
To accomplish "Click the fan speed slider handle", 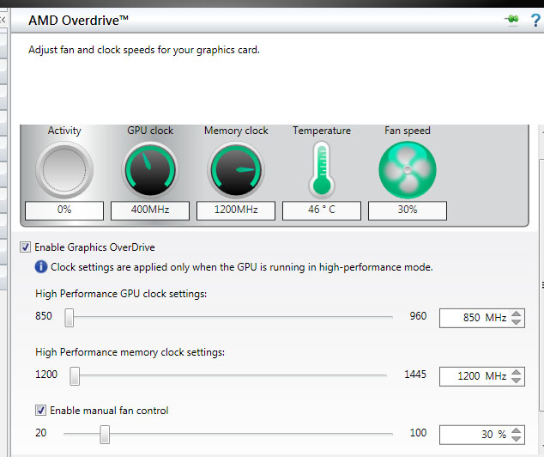I will click(105, 435).
